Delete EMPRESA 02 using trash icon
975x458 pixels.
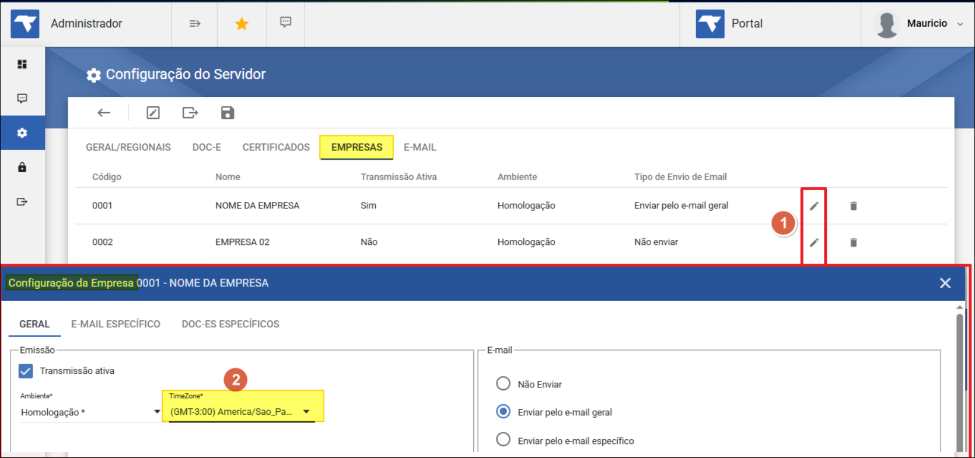(853, 242)
